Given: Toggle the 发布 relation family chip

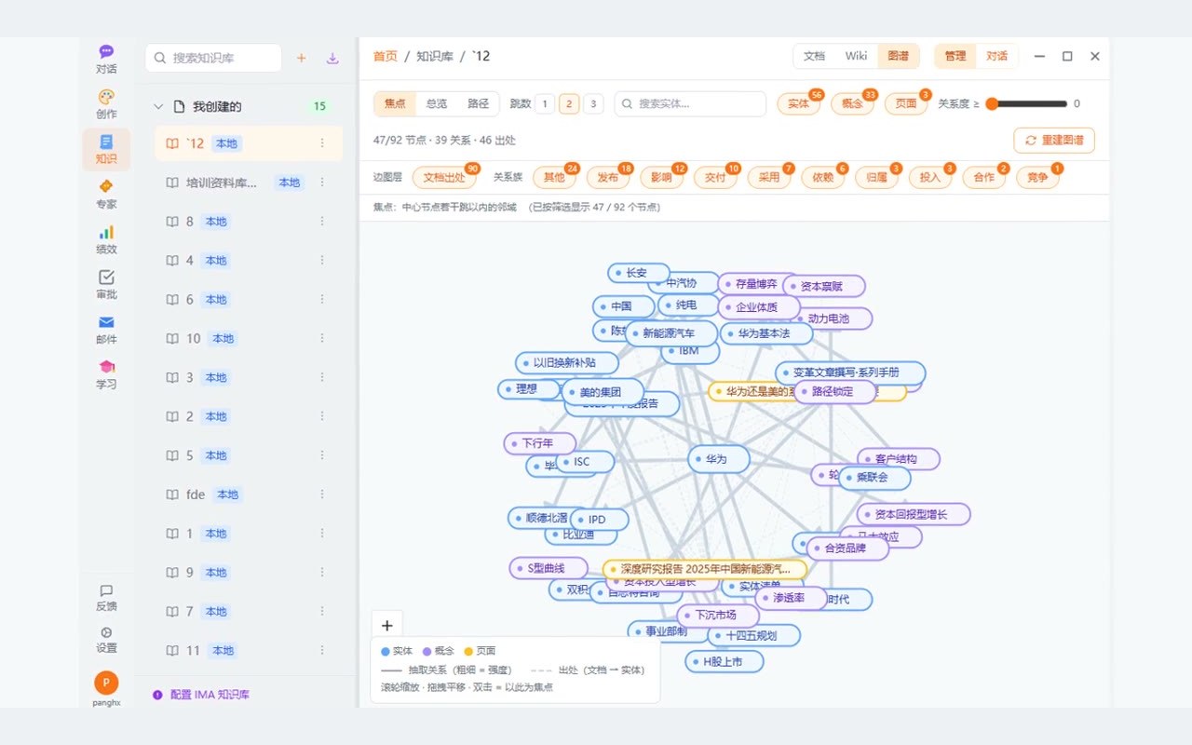Looking at the screenshot, I should [608, 177].
